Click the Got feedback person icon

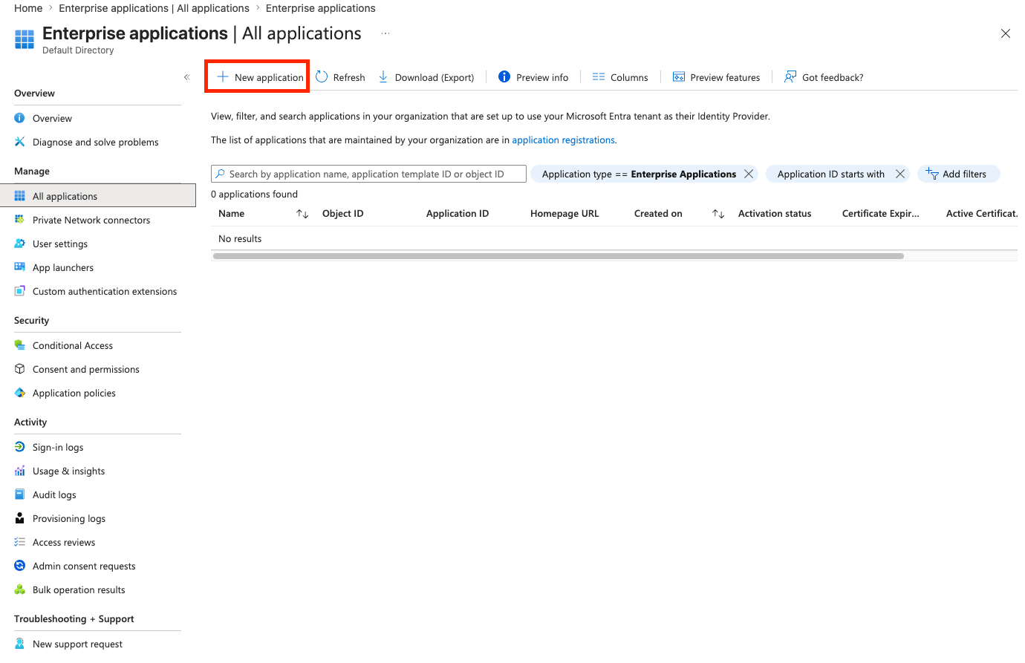tap(790, 77)
